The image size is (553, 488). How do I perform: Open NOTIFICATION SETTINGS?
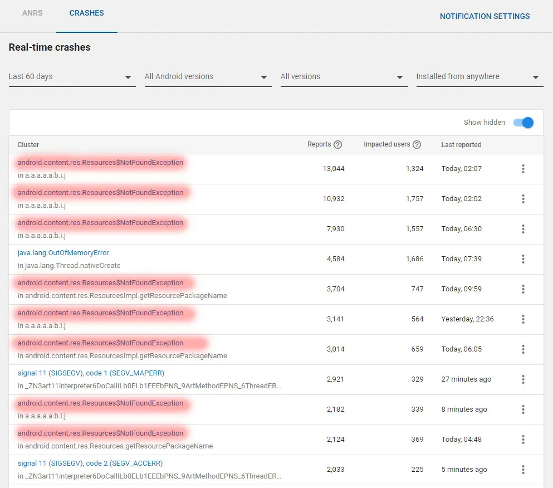tap(485, 16)
